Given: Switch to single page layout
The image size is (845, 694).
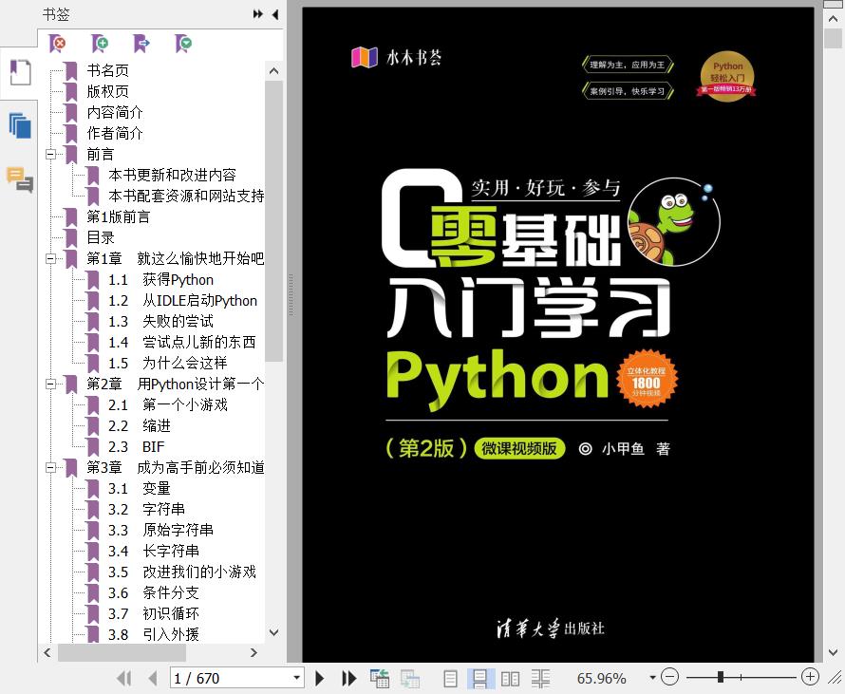Looking at the screenshot, I should click(x=450, y=678).
